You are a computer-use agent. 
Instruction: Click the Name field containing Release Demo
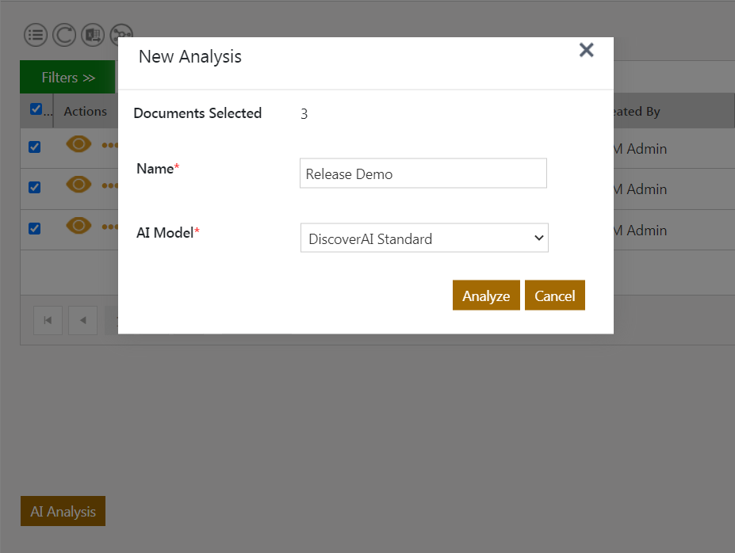(x=423, y=174)
